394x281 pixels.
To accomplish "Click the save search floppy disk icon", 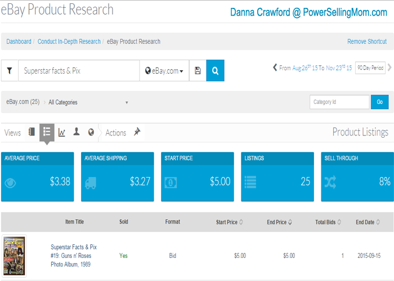I will [x=198, y=71].
